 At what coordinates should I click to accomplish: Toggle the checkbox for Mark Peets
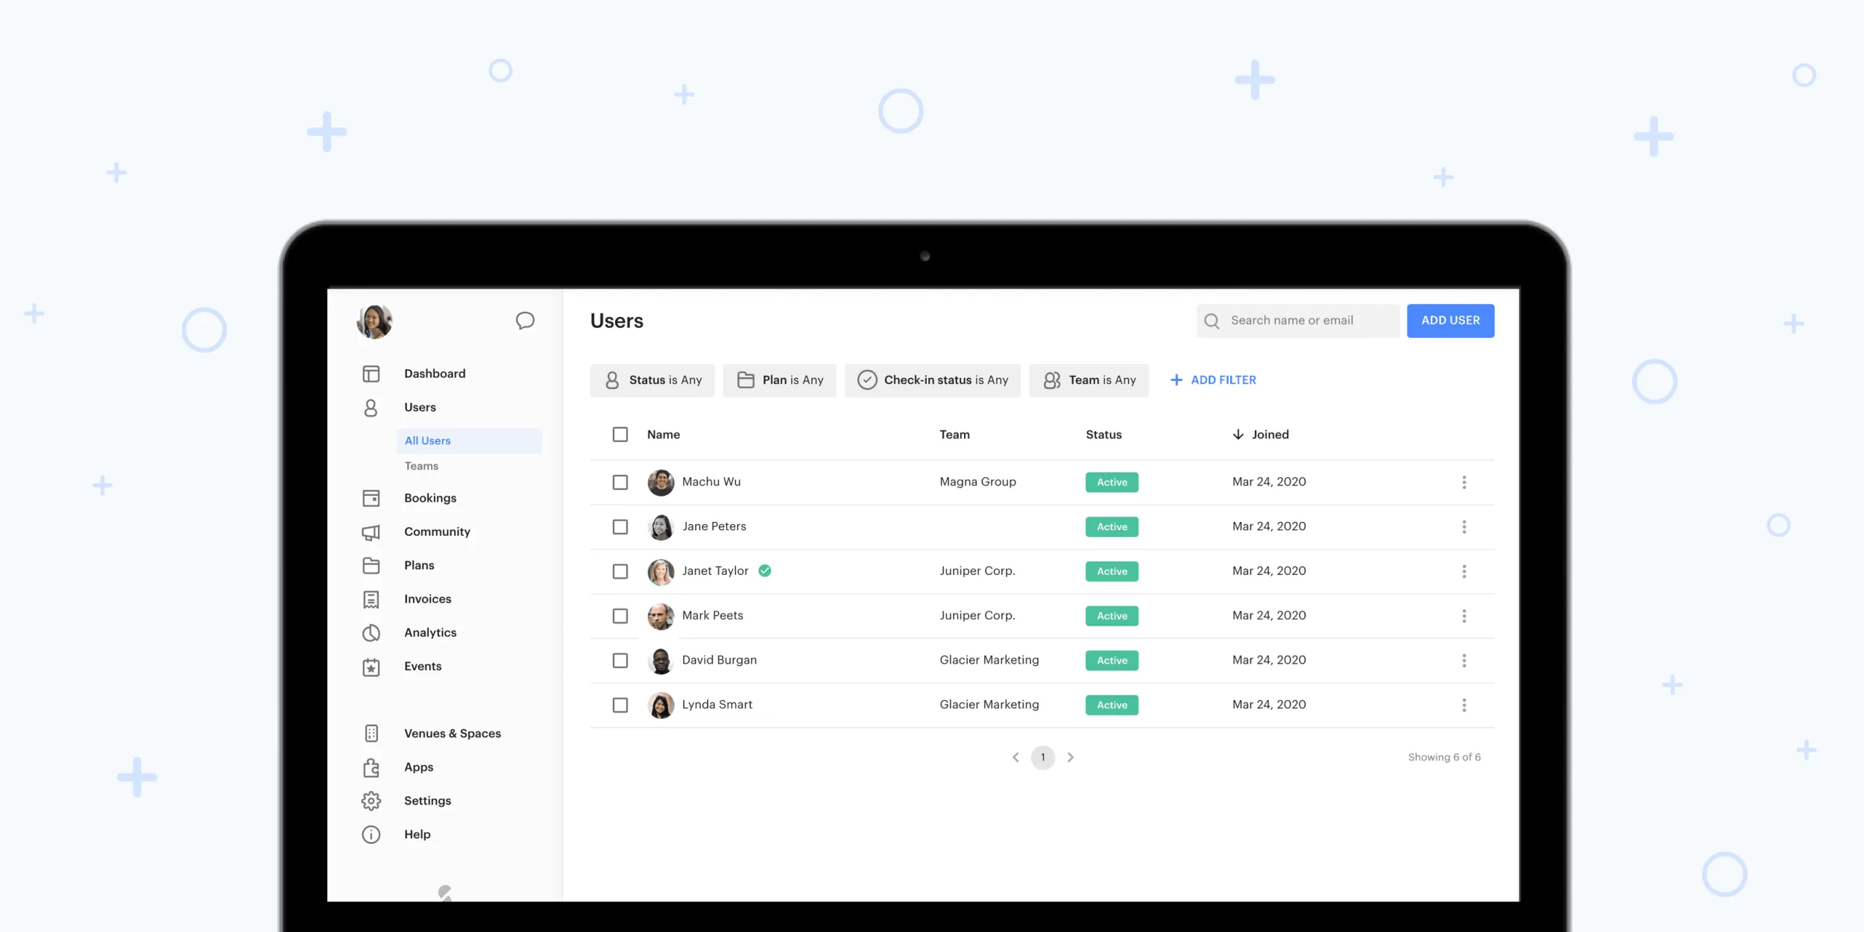620,614
